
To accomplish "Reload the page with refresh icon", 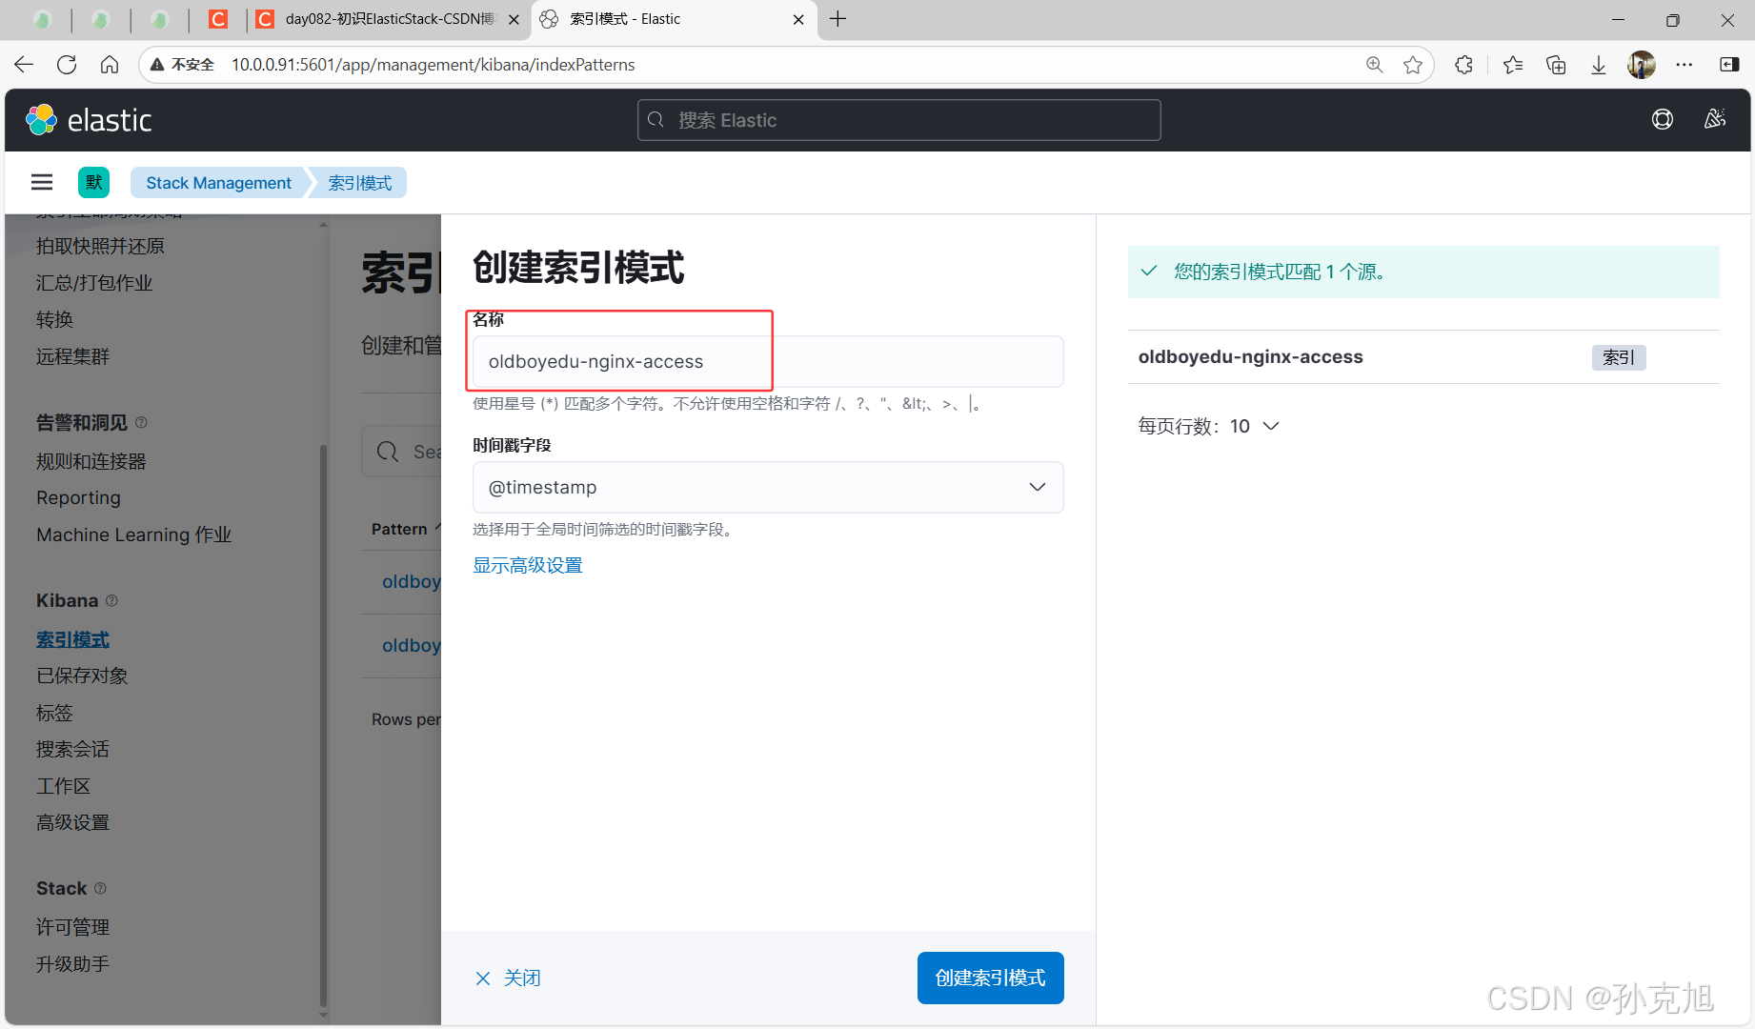I will 67,65.
